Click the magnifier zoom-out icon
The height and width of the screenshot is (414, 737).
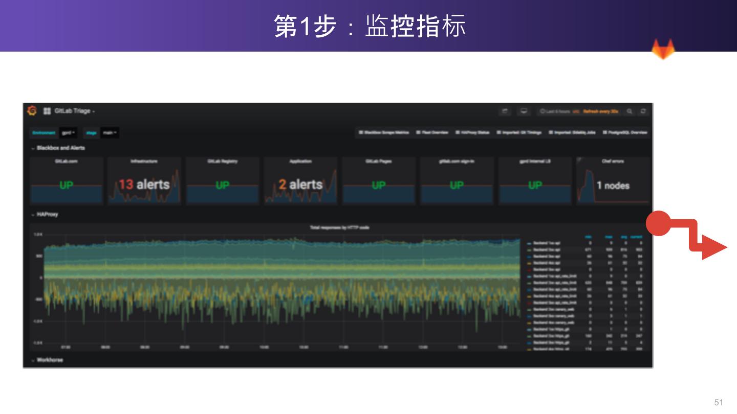point(630,111)
